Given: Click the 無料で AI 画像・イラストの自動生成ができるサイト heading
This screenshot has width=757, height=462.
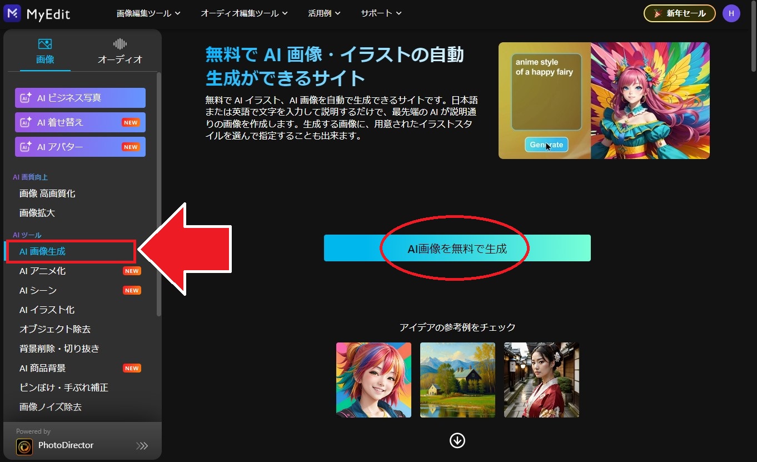Looking at the screenshot, I should [335, 66].
